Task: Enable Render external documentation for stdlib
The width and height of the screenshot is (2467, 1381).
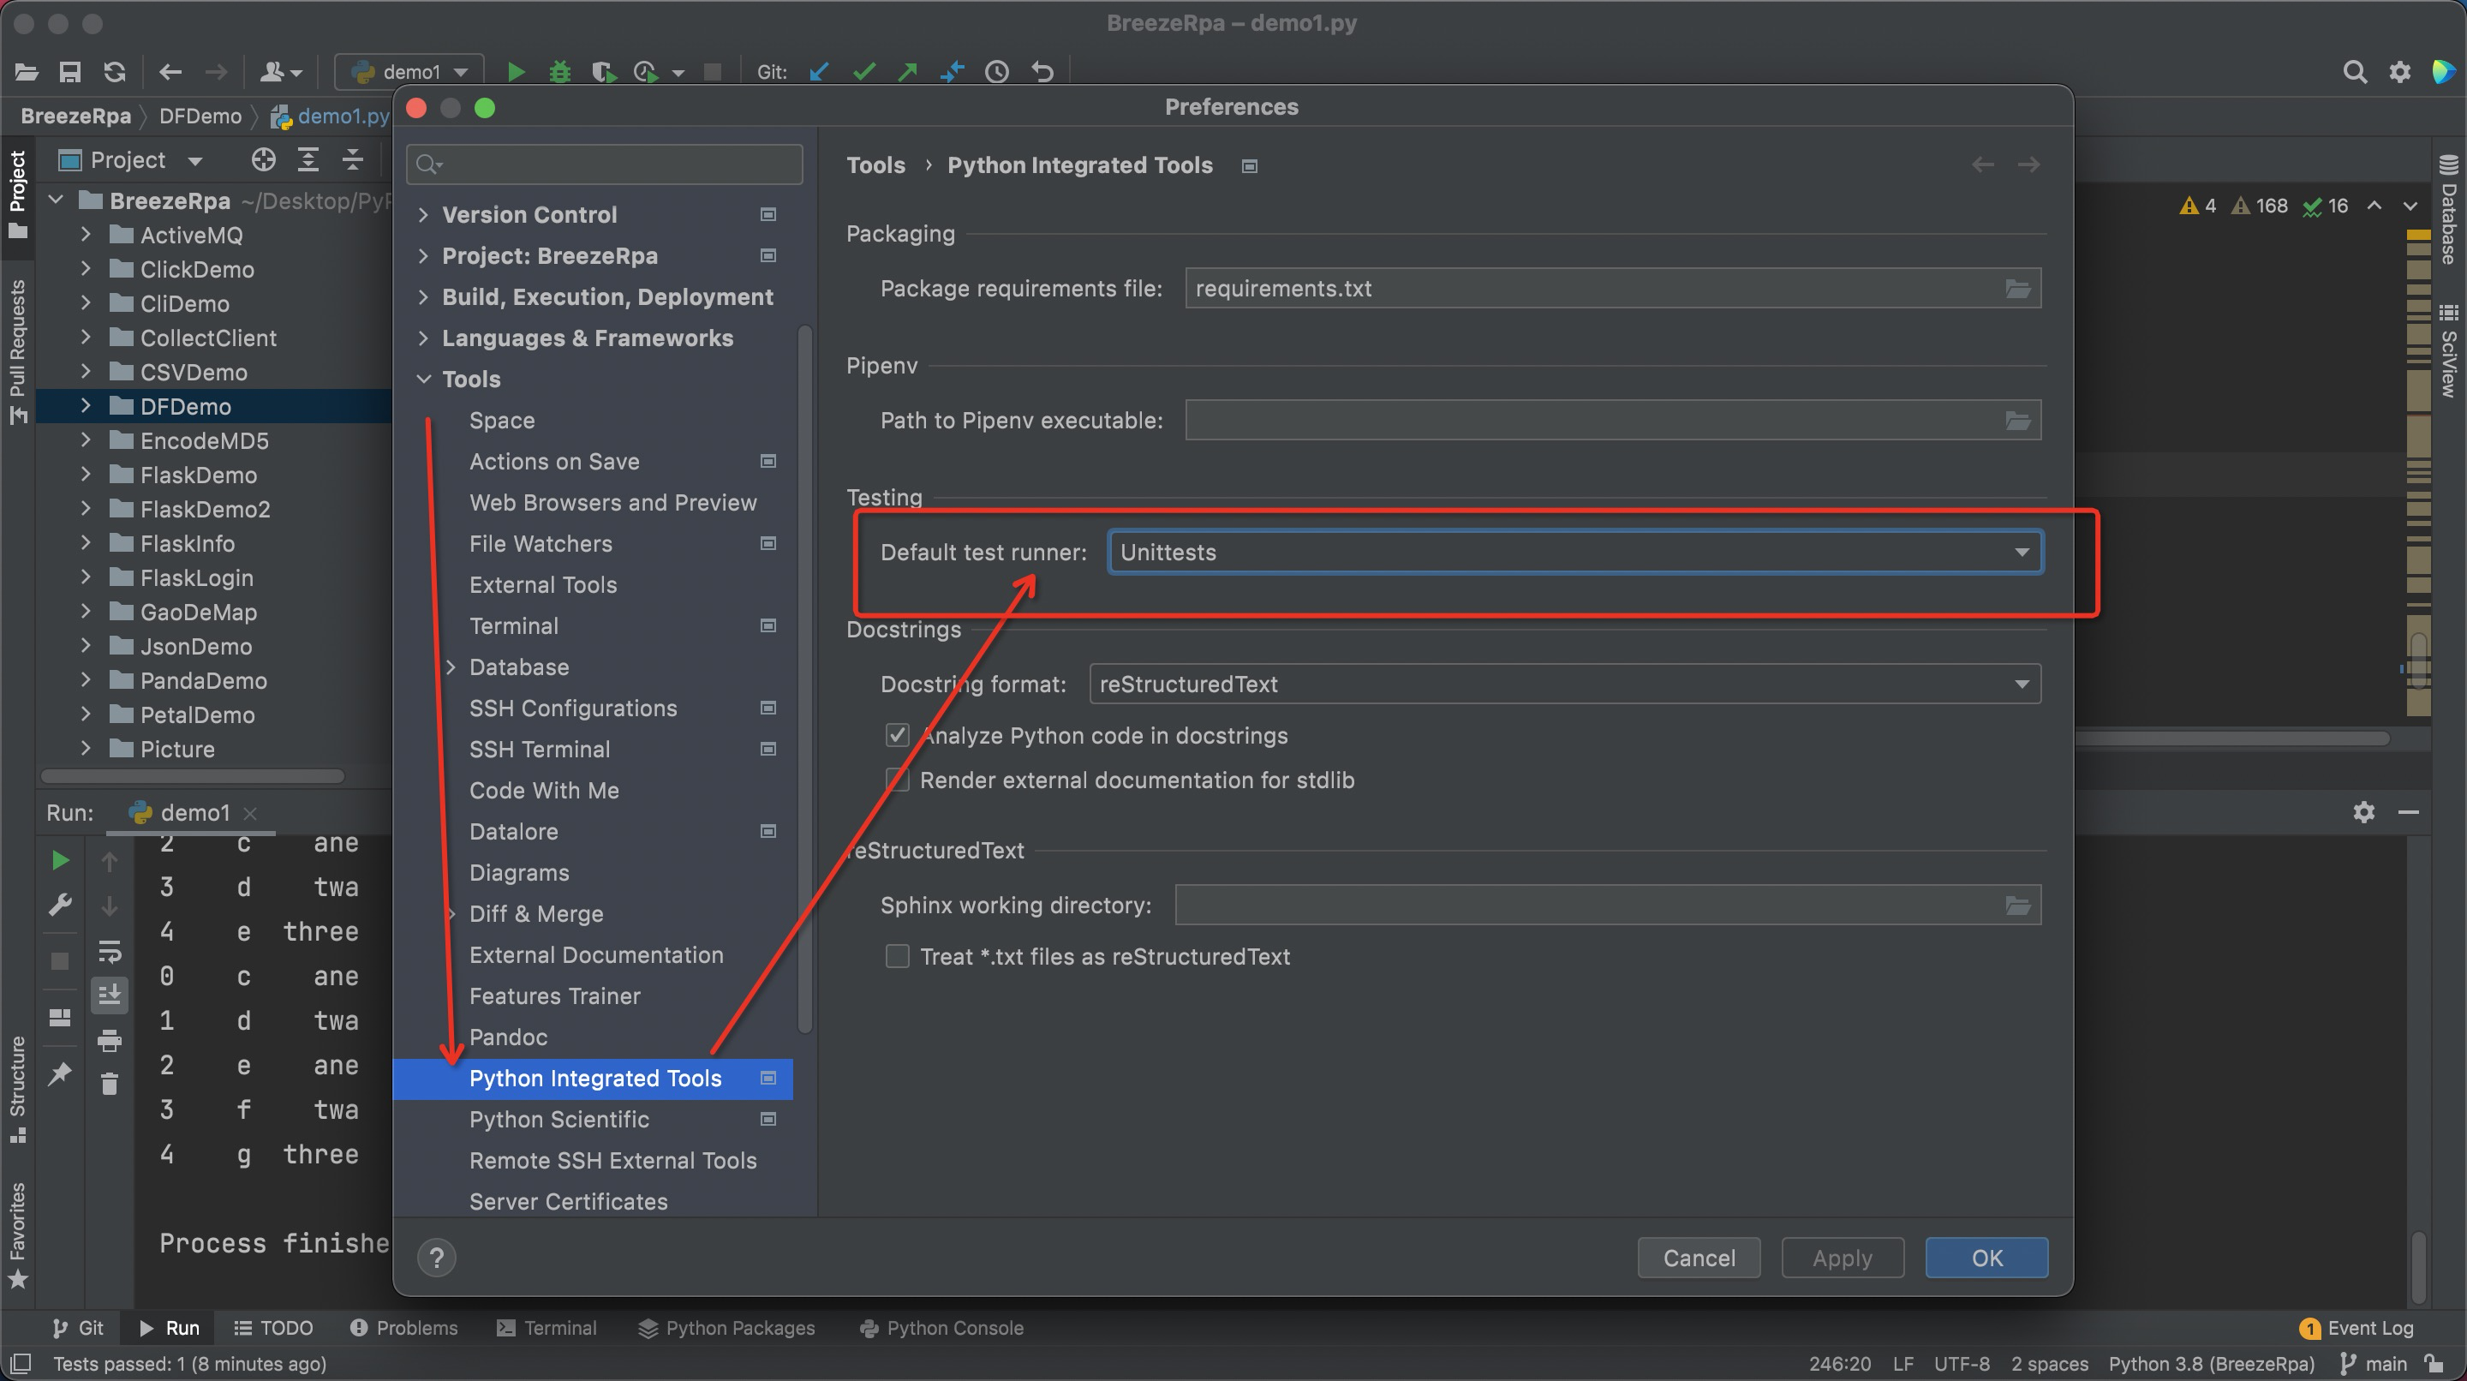Action: point(898,780)
